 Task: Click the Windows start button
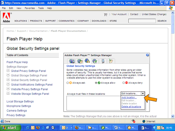11,128
